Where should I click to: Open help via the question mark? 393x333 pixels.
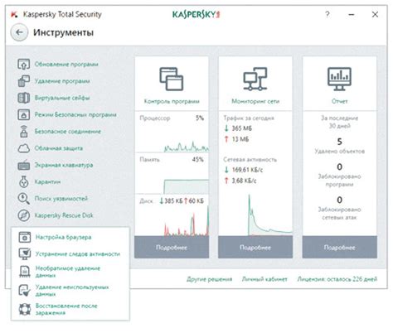(327, 14)
